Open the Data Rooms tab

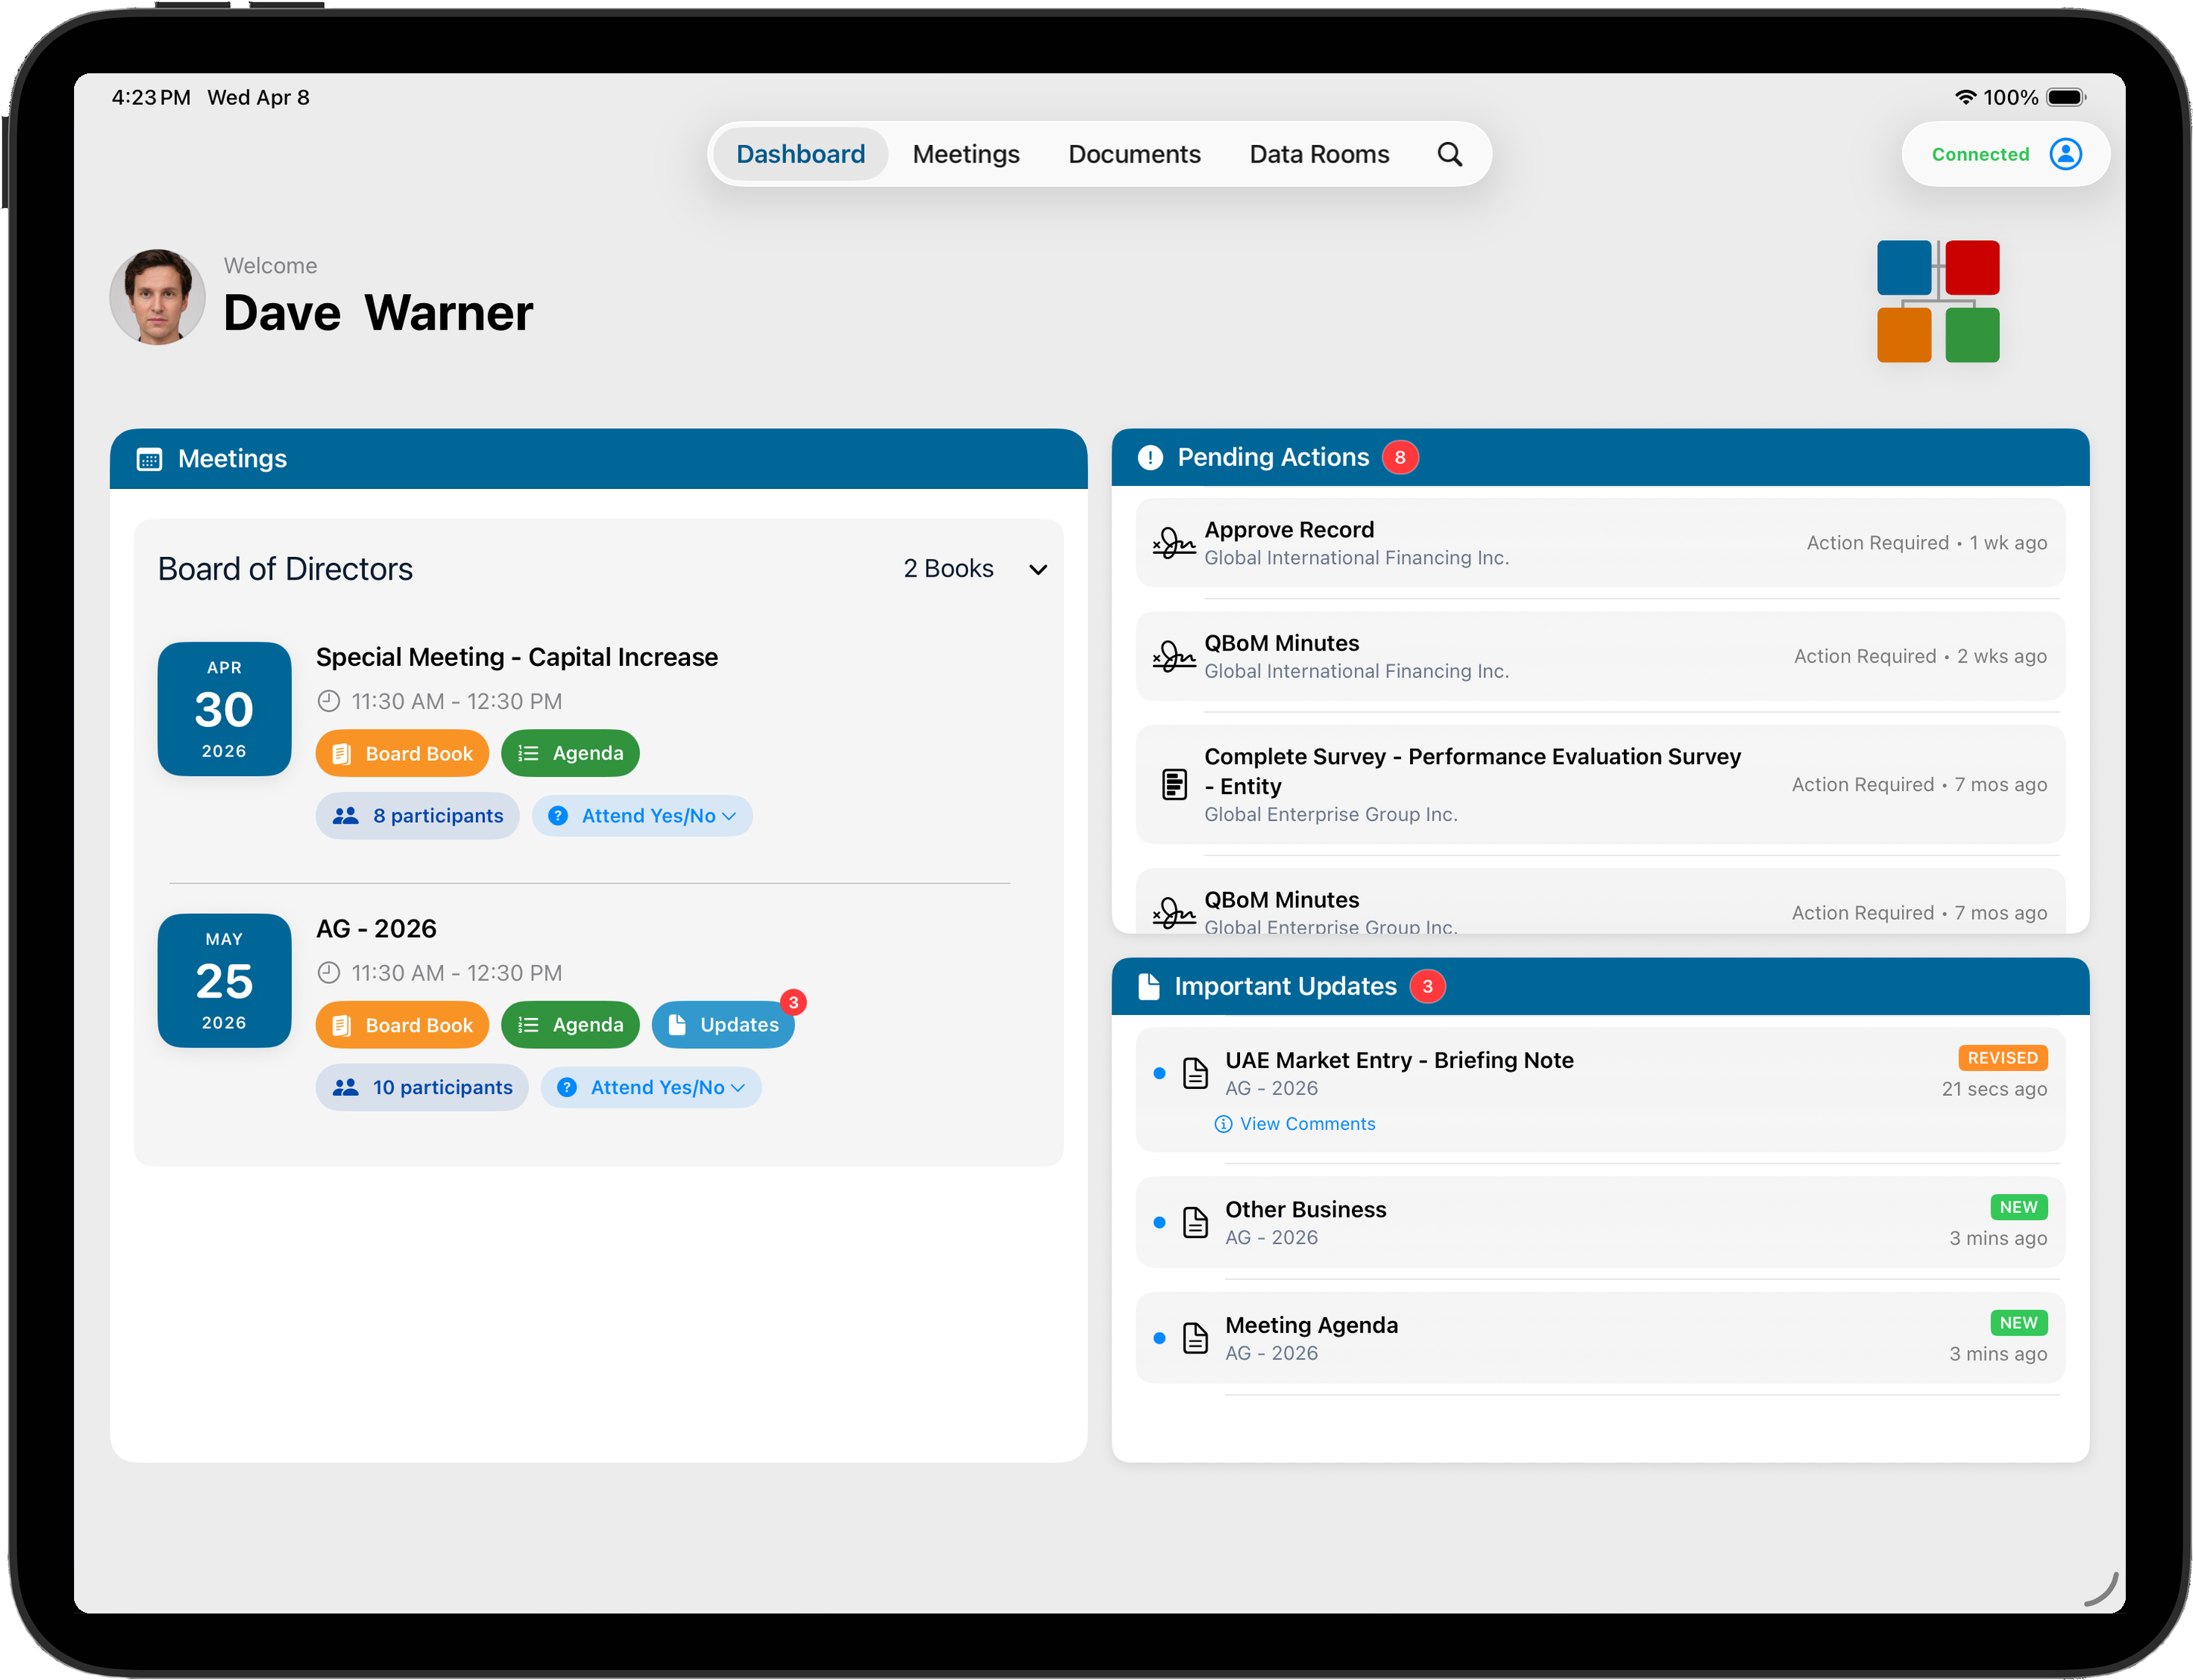pyautogui.click(x=1319, y=154)
